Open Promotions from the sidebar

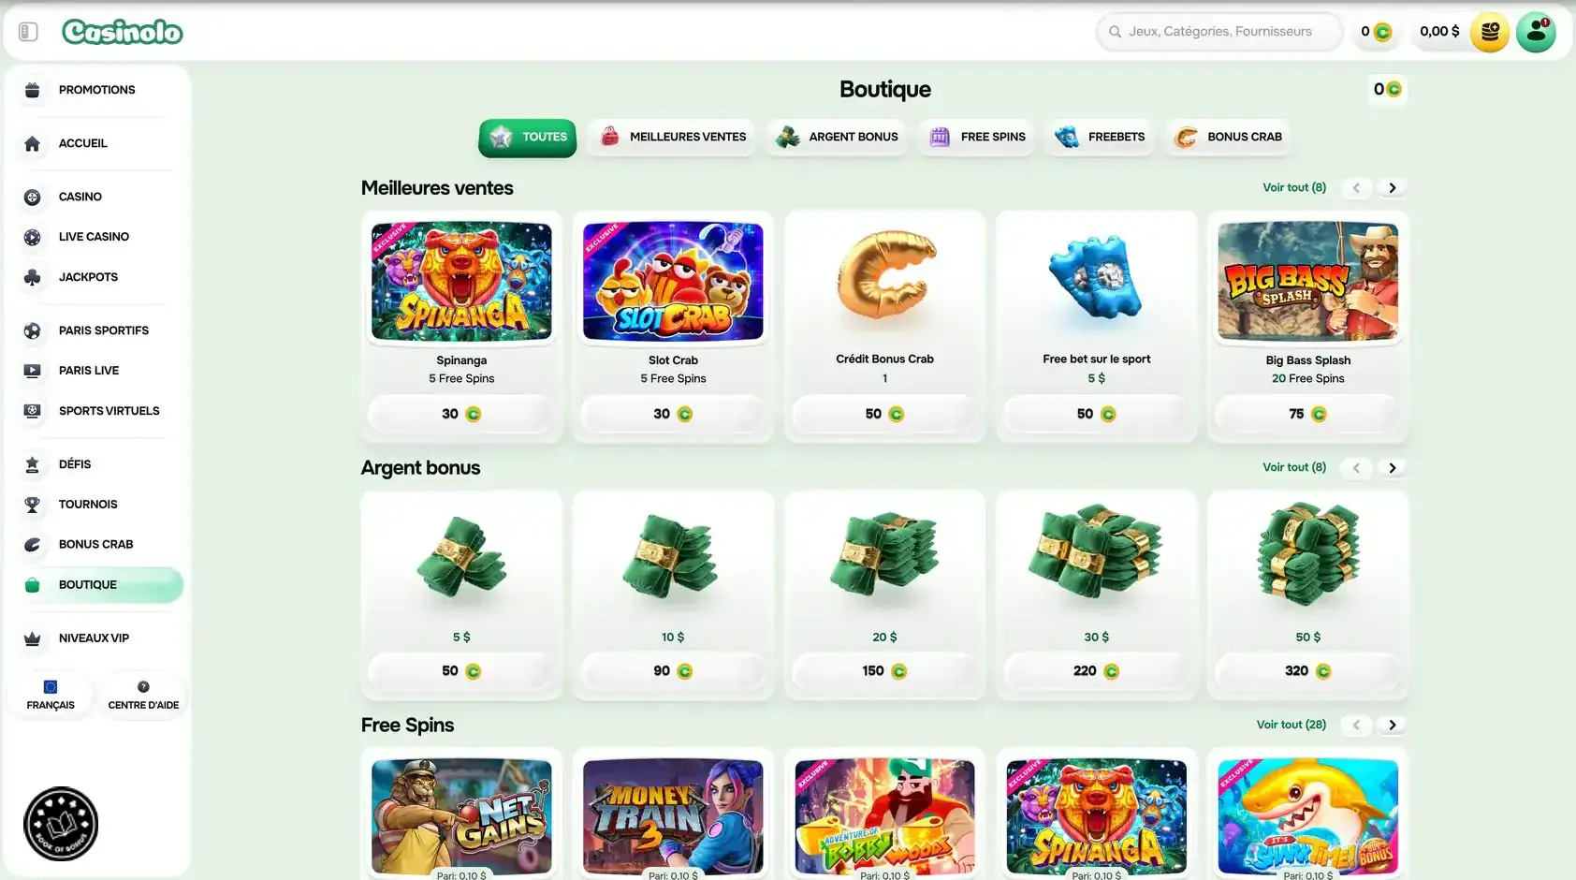(97, 90)
